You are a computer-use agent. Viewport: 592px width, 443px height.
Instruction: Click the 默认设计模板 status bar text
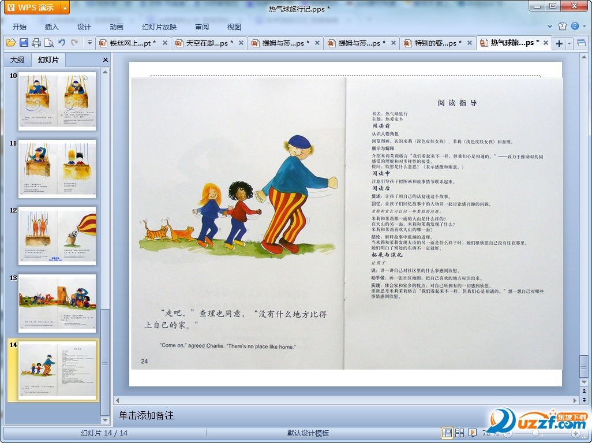tap(308, 433)
